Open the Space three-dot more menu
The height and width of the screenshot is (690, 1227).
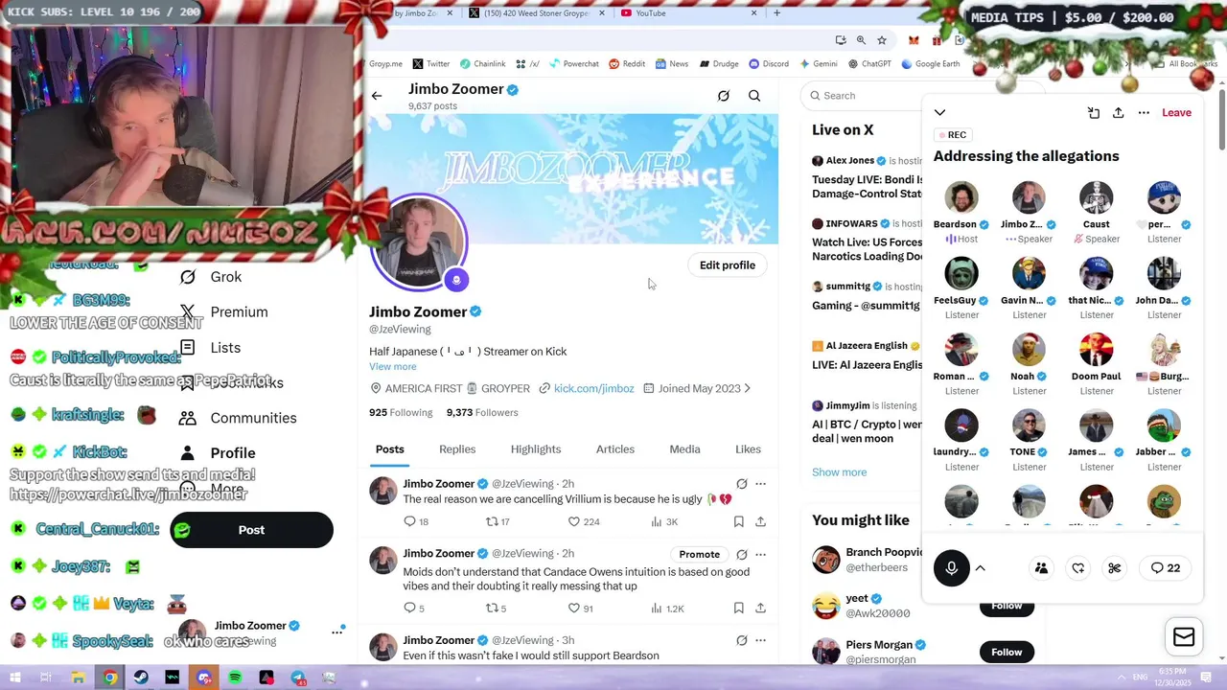1144,112
